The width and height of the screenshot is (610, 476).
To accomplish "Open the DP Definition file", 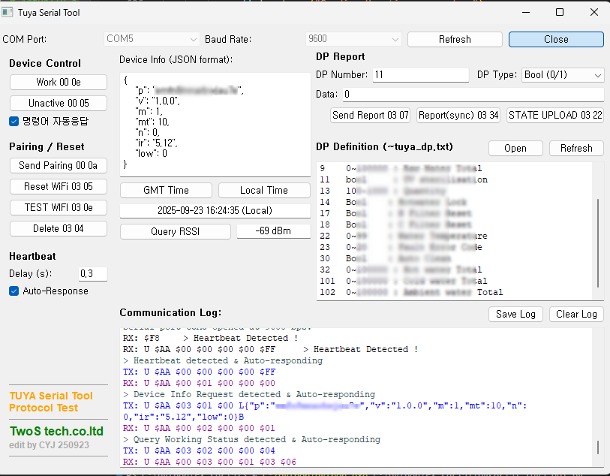I will coord(515,149).
